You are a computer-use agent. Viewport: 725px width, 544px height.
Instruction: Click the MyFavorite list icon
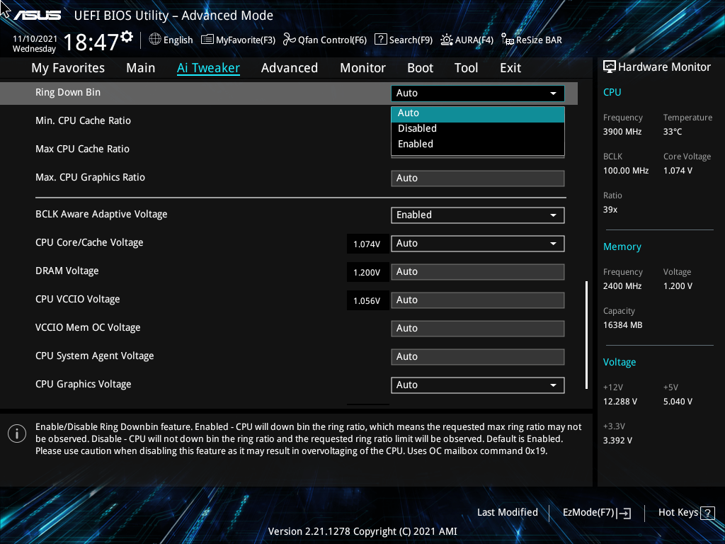pyautogui.click(x=207, y=40)
